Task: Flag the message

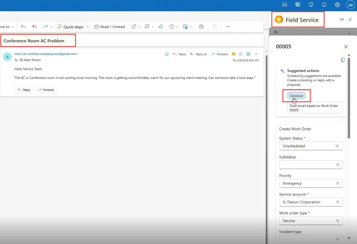Action: pos(147,27)
